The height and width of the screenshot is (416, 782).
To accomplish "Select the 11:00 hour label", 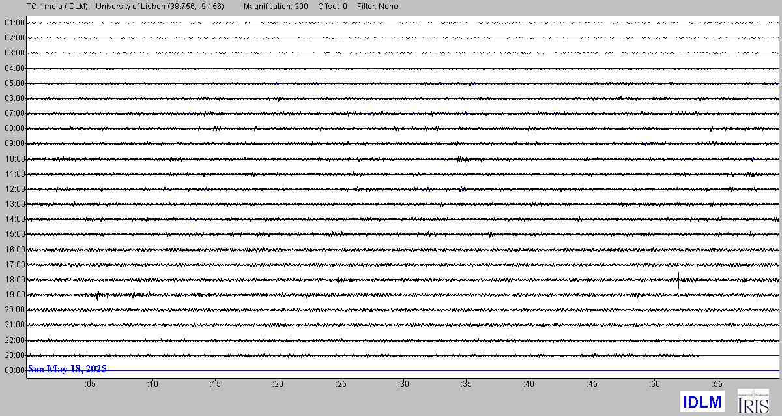I will (14, 174).
